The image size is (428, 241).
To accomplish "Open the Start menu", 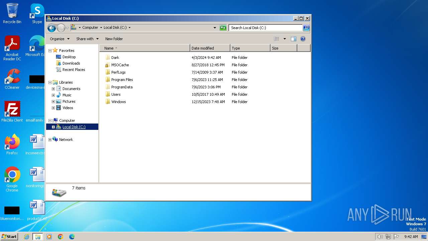I will (x=9, y=237).
